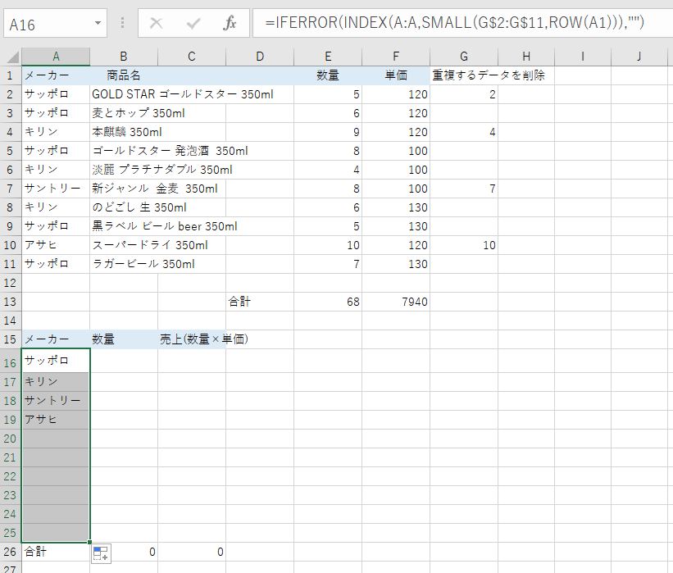Click the Cancel X icon in formula bar

click(156, 24)
